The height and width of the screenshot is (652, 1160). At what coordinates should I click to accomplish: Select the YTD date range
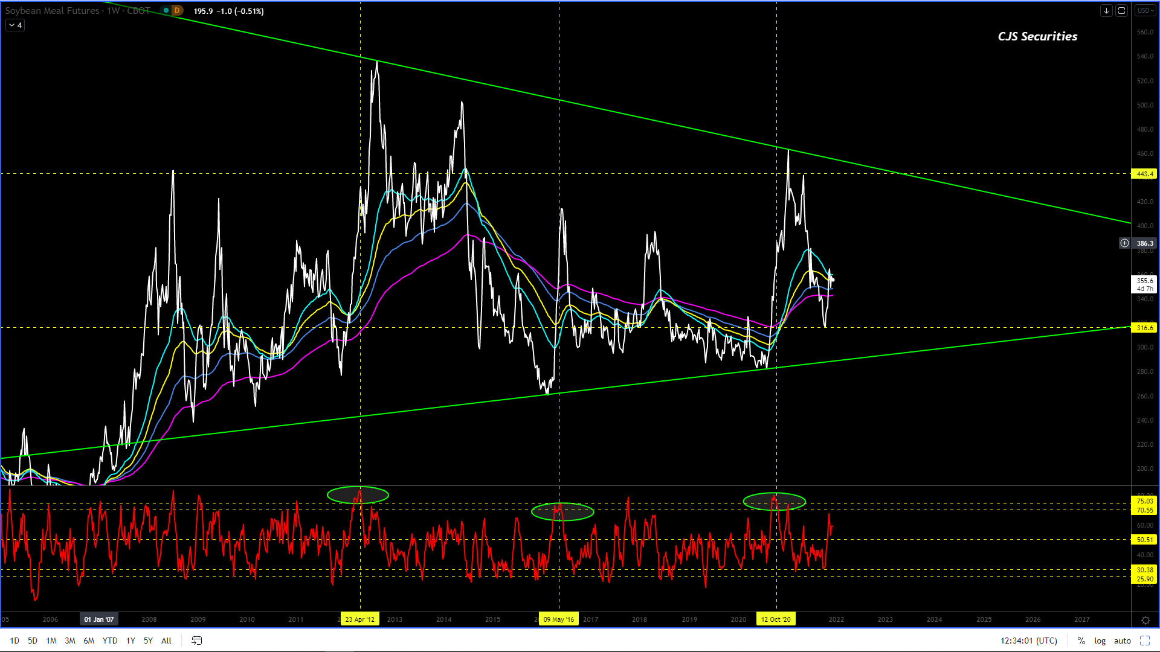[x=109, y=641]
